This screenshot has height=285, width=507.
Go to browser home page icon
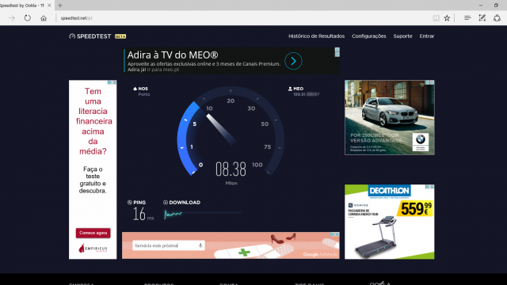44,18
